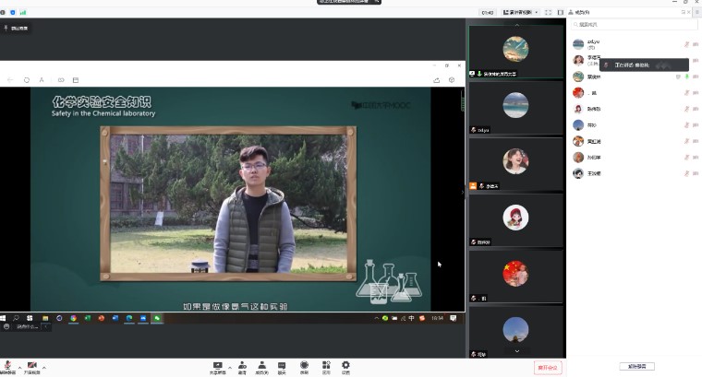Click the fullscreen icon in top bar
This screenshot has width=702, height=377.
pyautogui.click(x=548, y=13)
